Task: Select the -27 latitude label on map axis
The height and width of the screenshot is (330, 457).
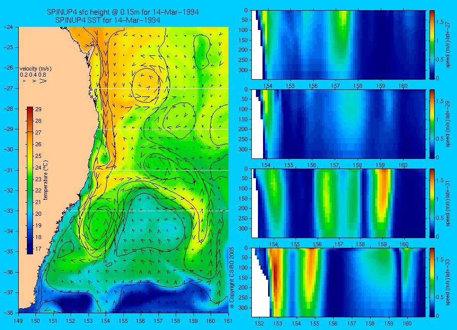Action: [9, 88]
